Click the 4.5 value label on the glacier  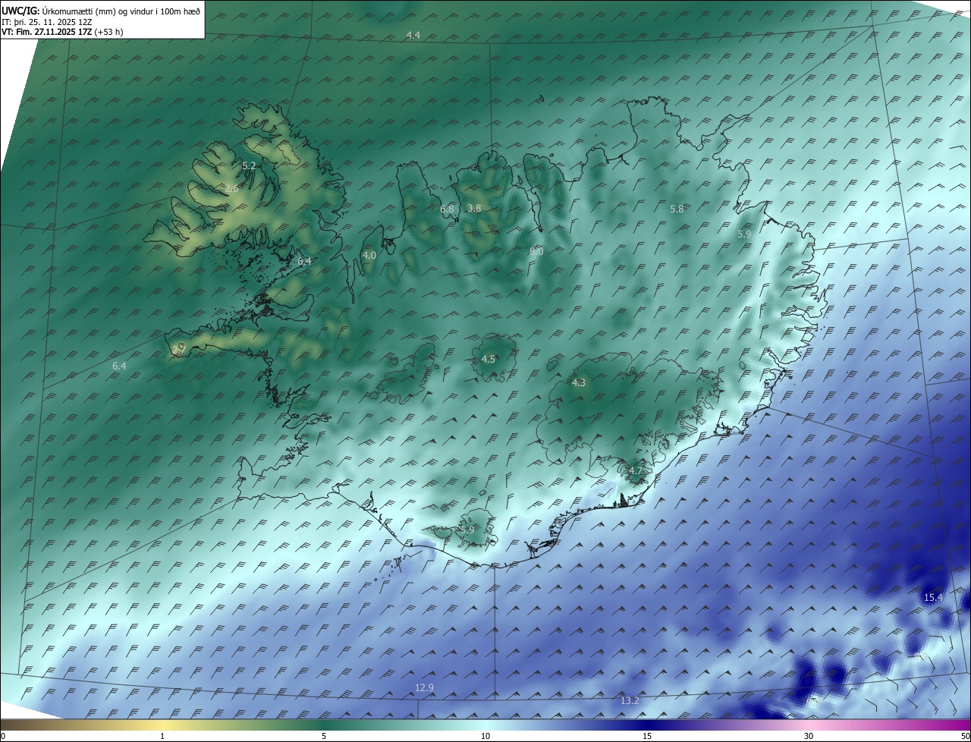click(489, 359)
